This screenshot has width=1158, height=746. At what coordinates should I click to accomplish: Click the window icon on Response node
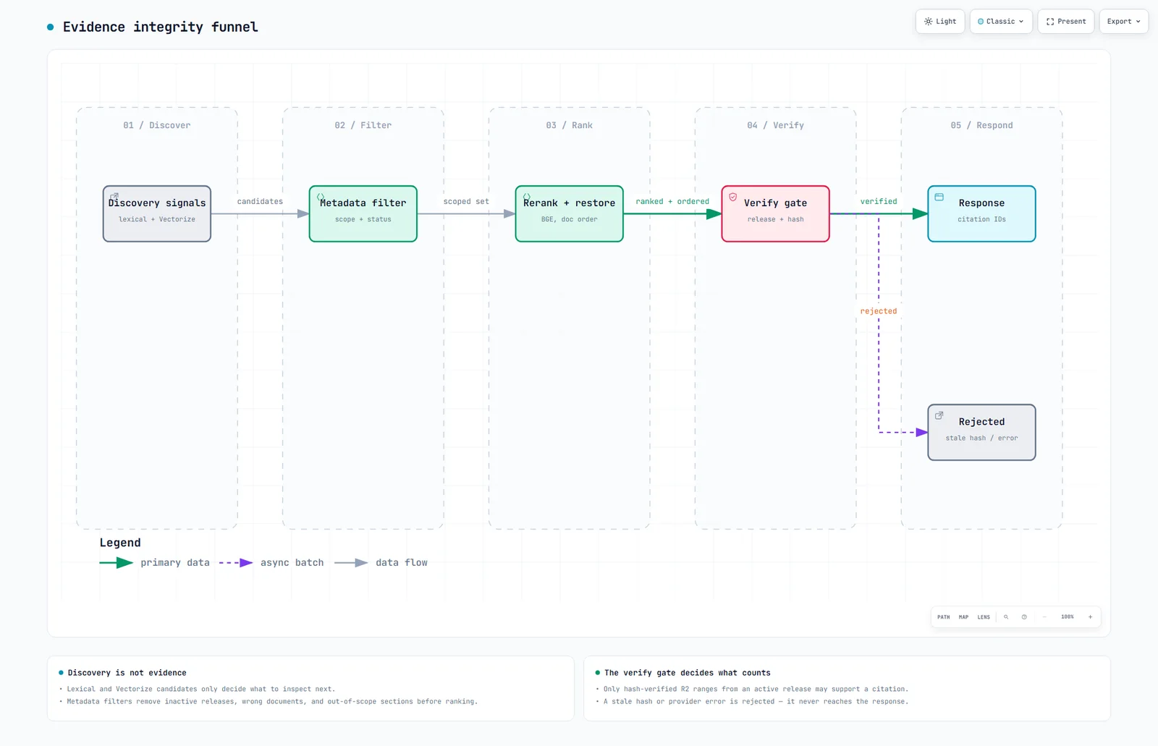pos(939,197)
